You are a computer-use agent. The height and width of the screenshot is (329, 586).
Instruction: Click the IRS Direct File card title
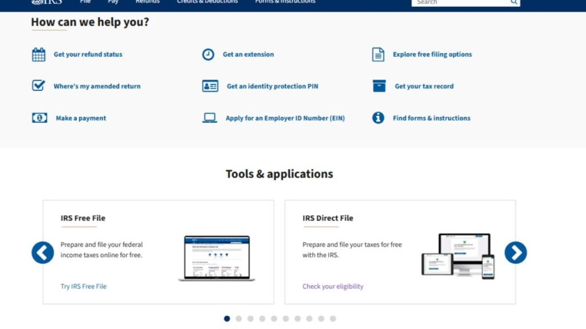click(328, 218)
